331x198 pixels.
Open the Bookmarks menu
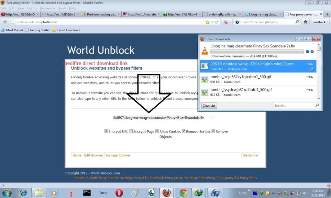click(x=48, y=8)
